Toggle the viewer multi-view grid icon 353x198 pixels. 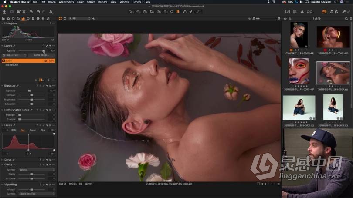tap(60, 19)
